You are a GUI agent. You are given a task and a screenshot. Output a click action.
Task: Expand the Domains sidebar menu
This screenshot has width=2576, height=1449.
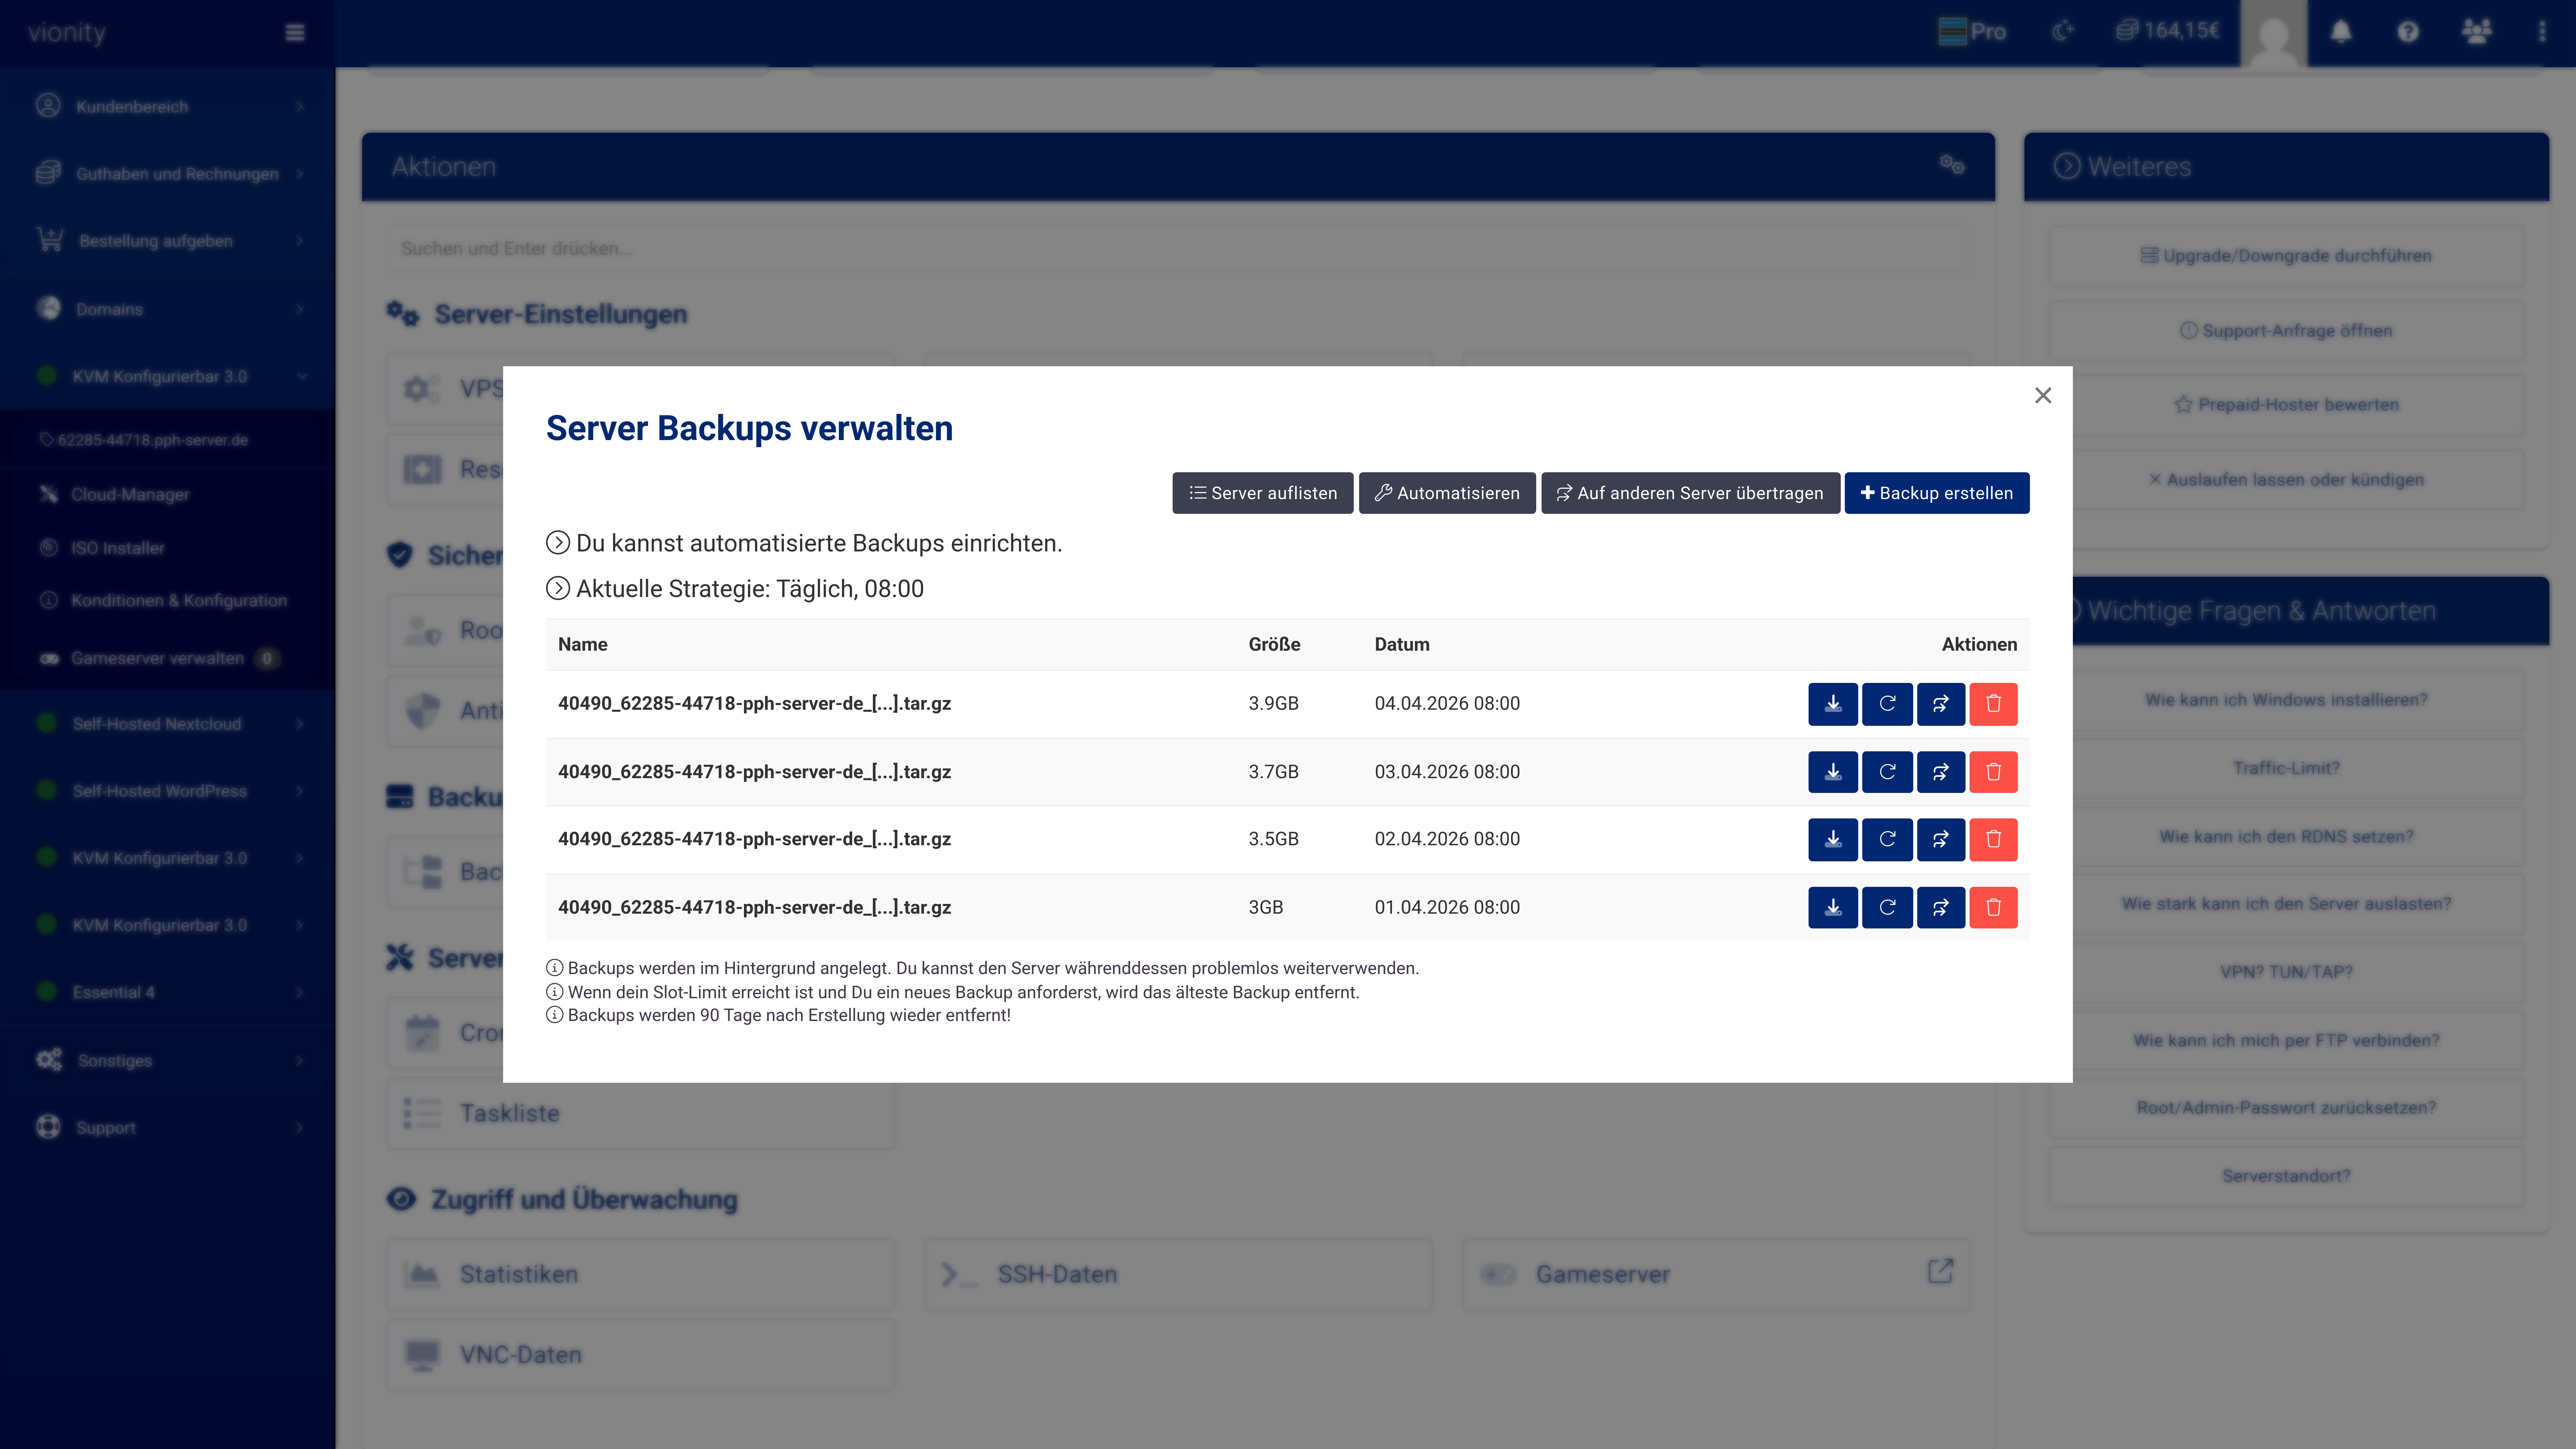pyautogui.click(x=168, y=309)
